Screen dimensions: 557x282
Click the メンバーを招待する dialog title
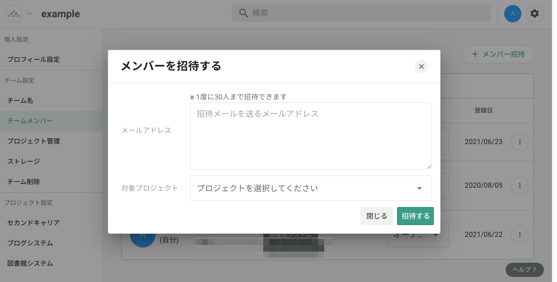[171, 66]
